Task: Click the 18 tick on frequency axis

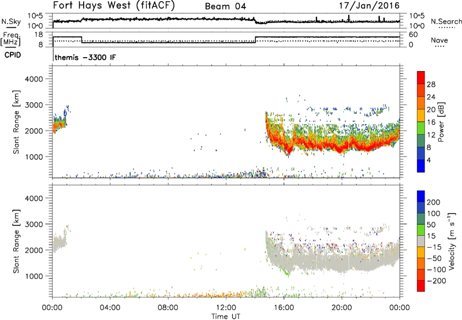Action: (x=39, y=35)
